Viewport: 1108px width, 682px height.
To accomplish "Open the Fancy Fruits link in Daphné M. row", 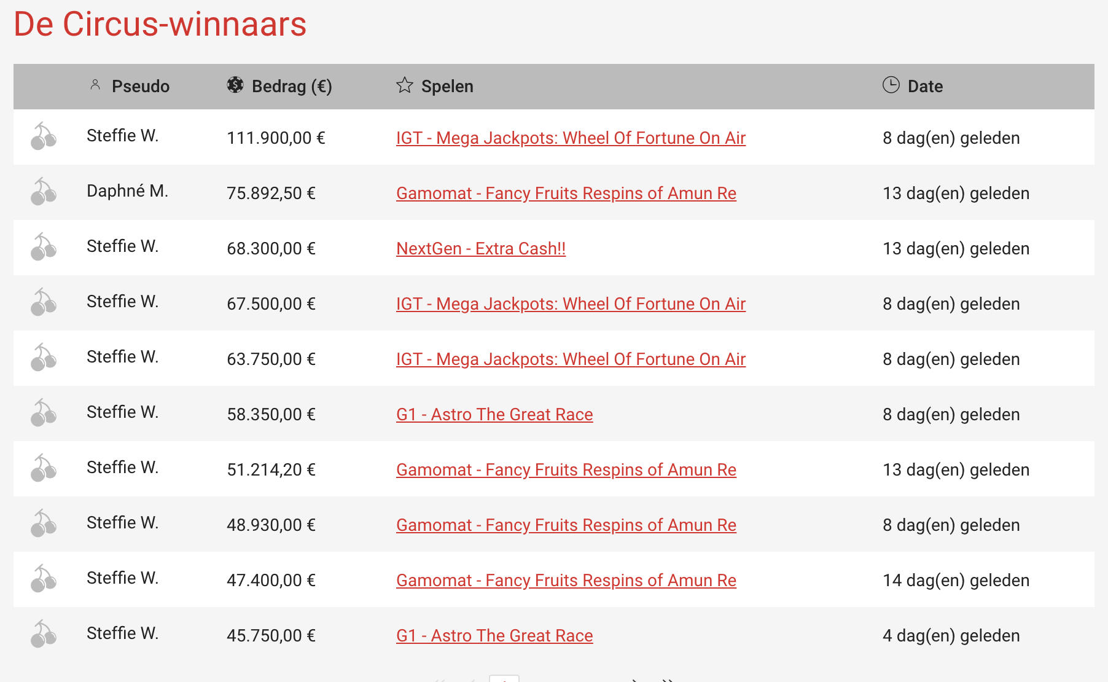I will tap(566, 194).
